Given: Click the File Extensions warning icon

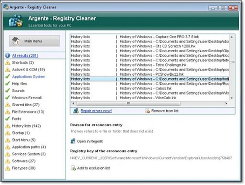Looking at the screenshot, I should (7, 112).
